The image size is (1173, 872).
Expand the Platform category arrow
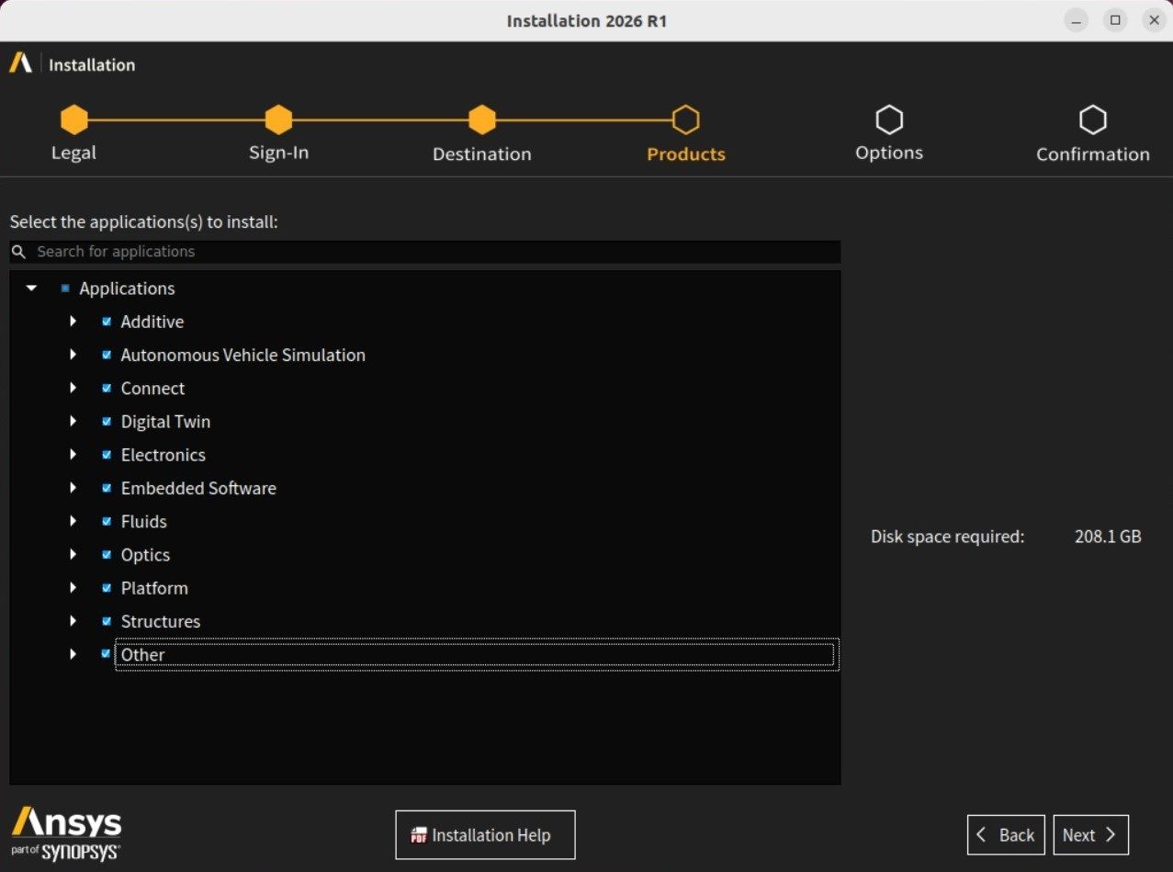(73, 588)
